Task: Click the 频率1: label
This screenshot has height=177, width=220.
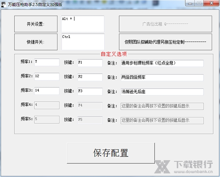Action: tap(26, 62)
